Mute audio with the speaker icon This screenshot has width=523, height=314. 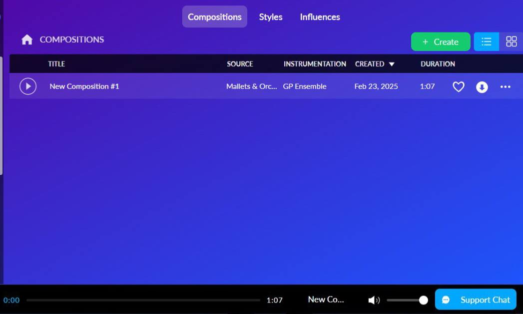374,300
